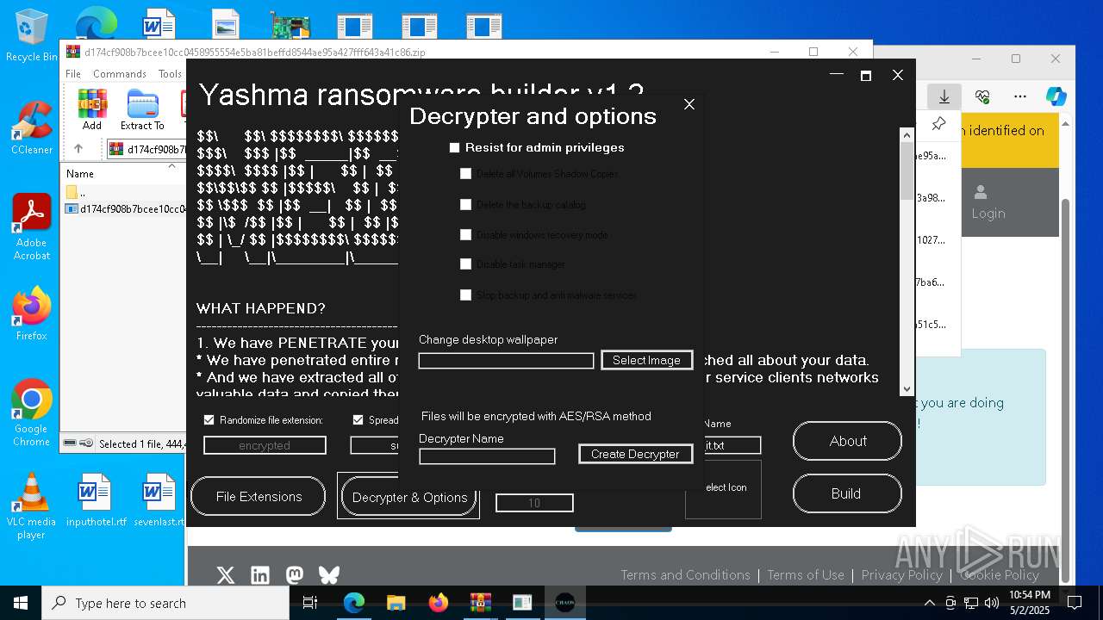Open File Explorer from taskbar
The width and height of the screenshot is (1103, 620).
click(x=396, y=603)
